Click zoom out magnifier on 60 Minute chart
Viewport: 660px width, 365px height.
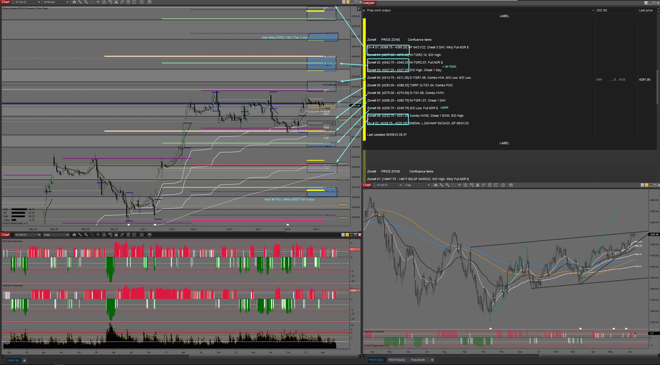[x=92, y=2]
